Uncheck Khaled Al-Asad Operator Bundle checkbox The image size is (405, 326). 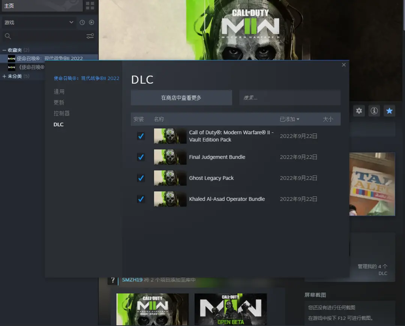pos(141,199)
